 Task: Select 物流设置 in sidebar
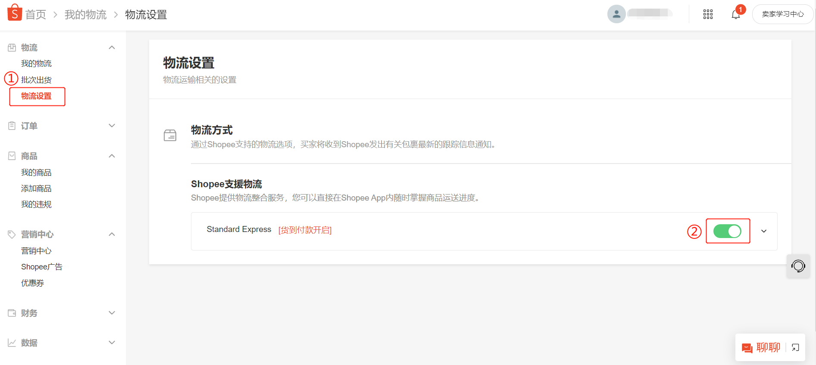[36, 96]
